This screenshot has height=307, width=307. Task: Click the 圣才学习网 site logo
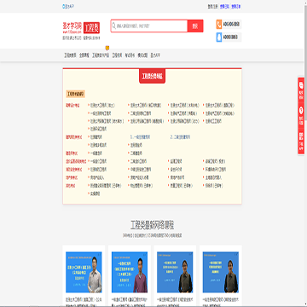[72, 27]
